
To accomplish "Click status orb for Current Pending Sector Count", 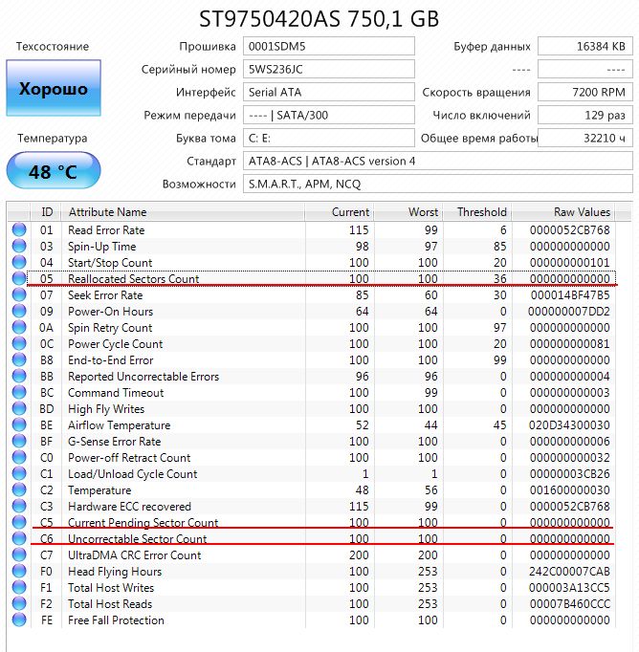I will coord(18,523).
